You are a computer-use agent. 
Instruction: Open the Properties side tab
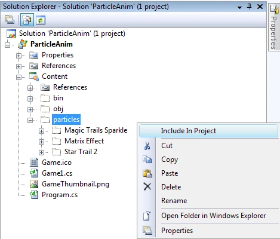[274, 27]
